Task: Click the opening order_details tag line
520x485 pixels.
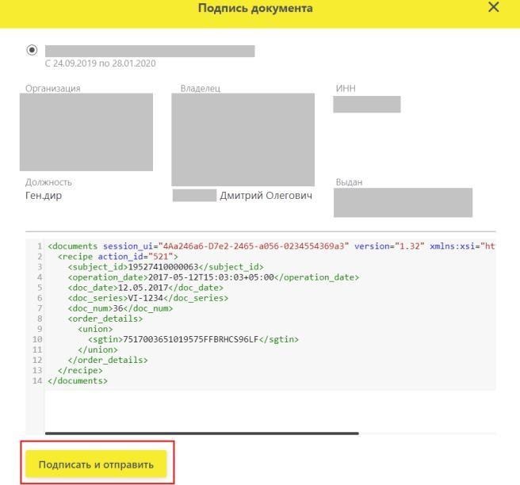Action: point(105,319)
